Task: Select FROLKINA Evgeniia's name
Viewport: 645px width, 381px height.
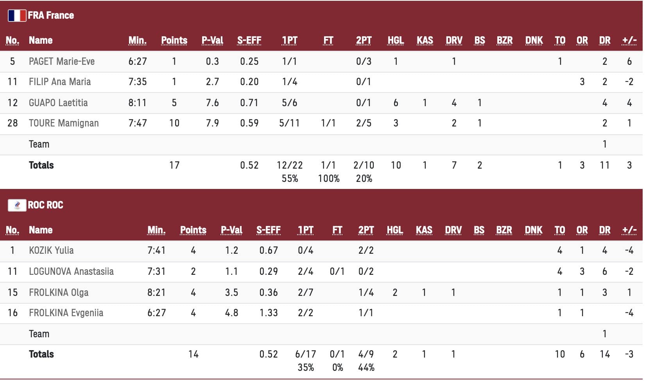Action: [66, 313]
